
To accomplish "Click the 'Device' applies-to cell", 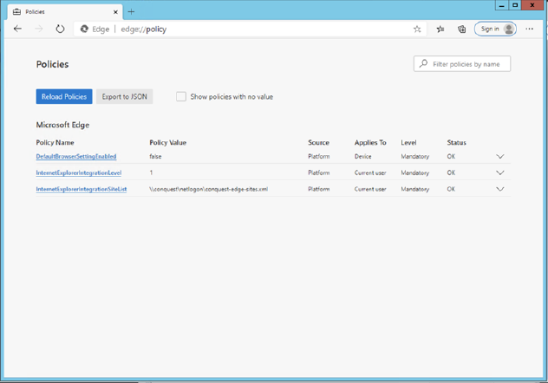I will pyautogui.click(x=362, y=157).
